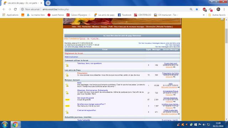Open Règlement du forum category

(74, 53)
